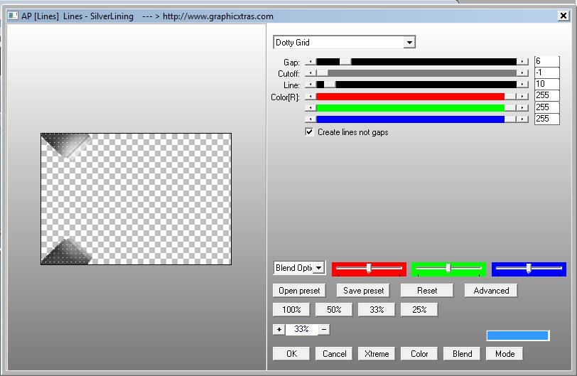Toggle 'Create lines not gaps' checkbox

click(309, 131)
